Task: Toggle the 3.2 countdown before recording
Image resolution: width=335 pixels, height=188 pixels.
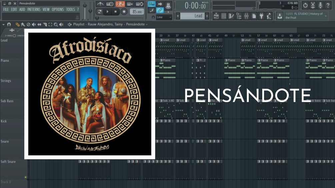Action: pos(120,4)
